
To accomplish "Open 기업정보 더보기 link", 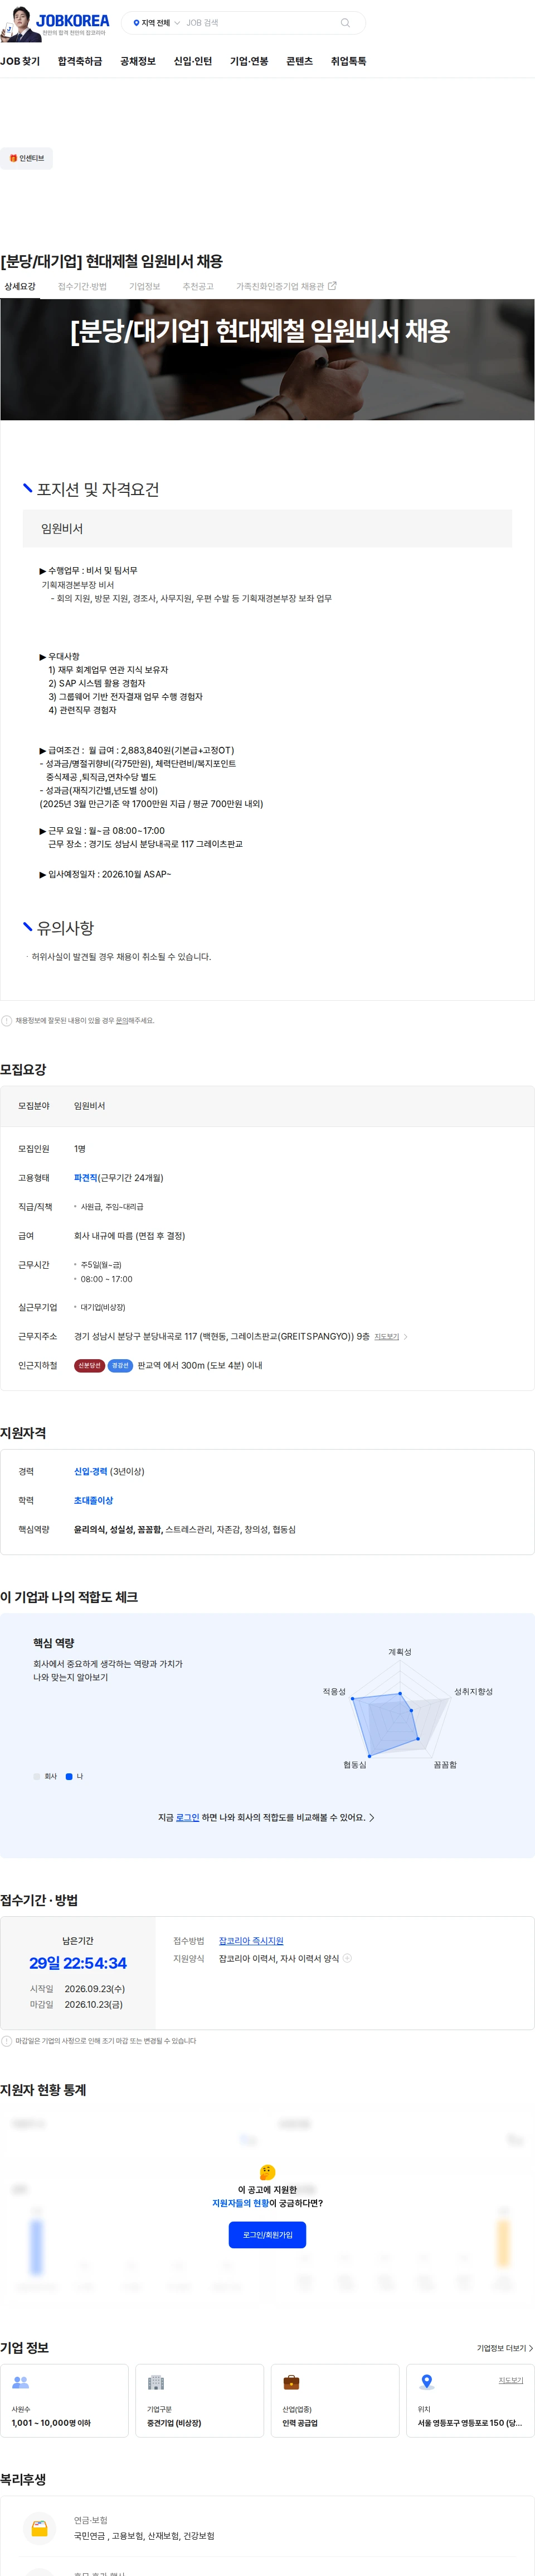I will tap(505, 2348).
